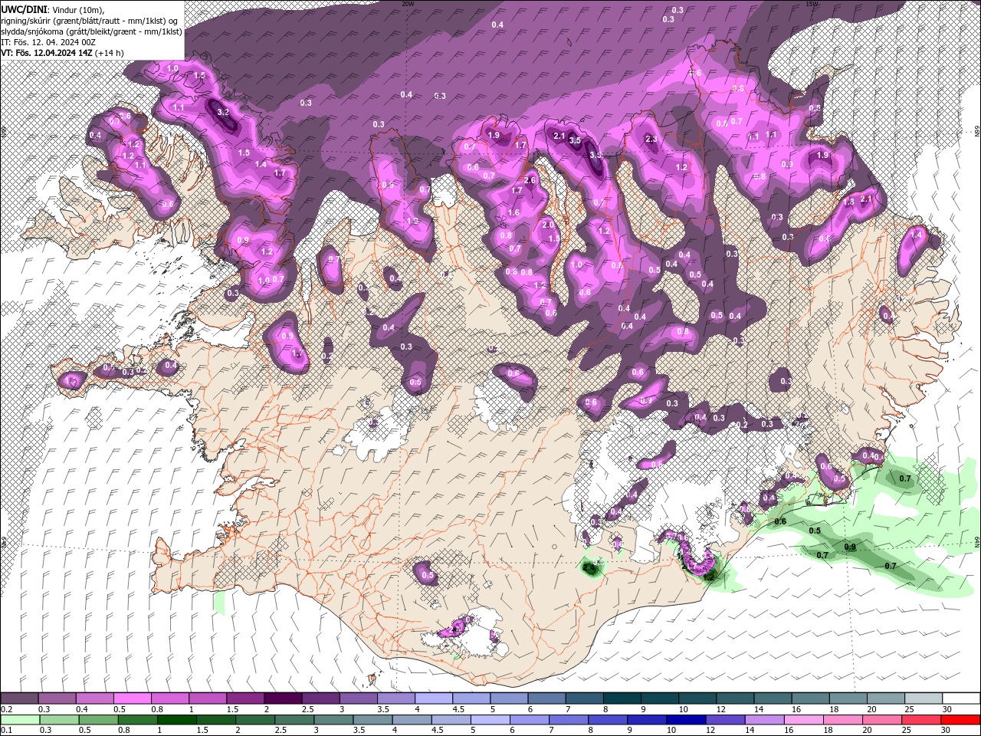Click the '0.1' label starting the rain scale
This screenshot has width=981, height=736.
tap(6, 731)
